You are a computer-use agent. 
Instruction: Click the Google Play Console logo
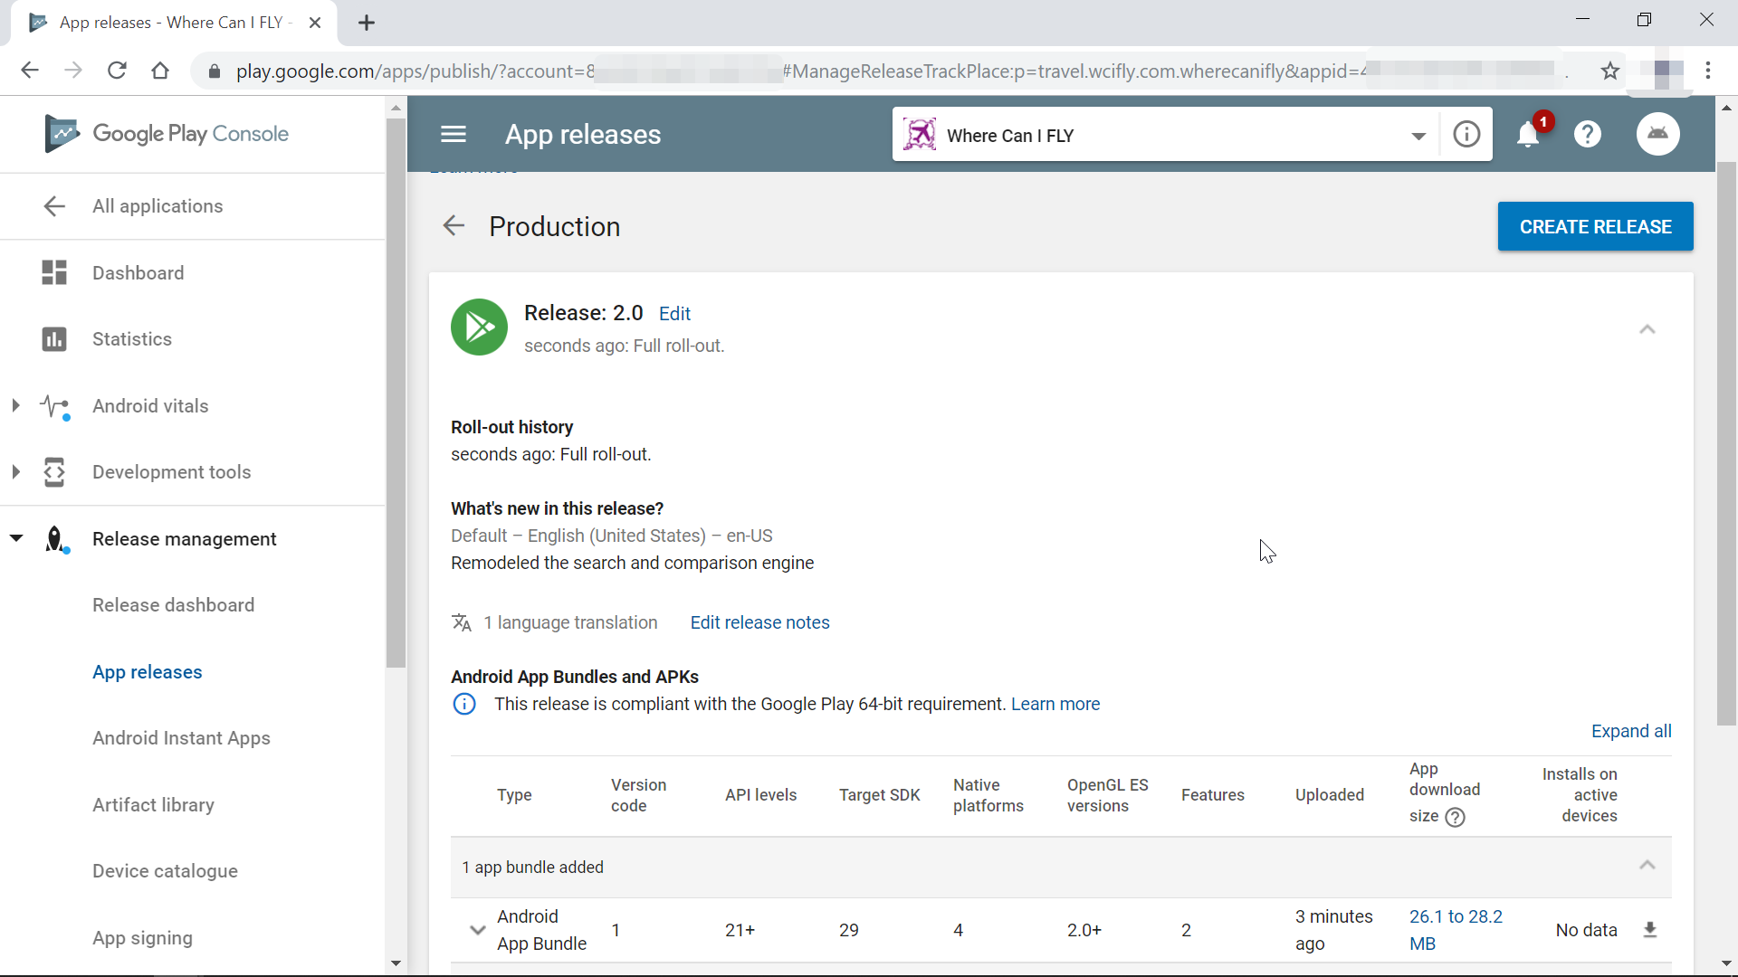click(x=167, y=134)
